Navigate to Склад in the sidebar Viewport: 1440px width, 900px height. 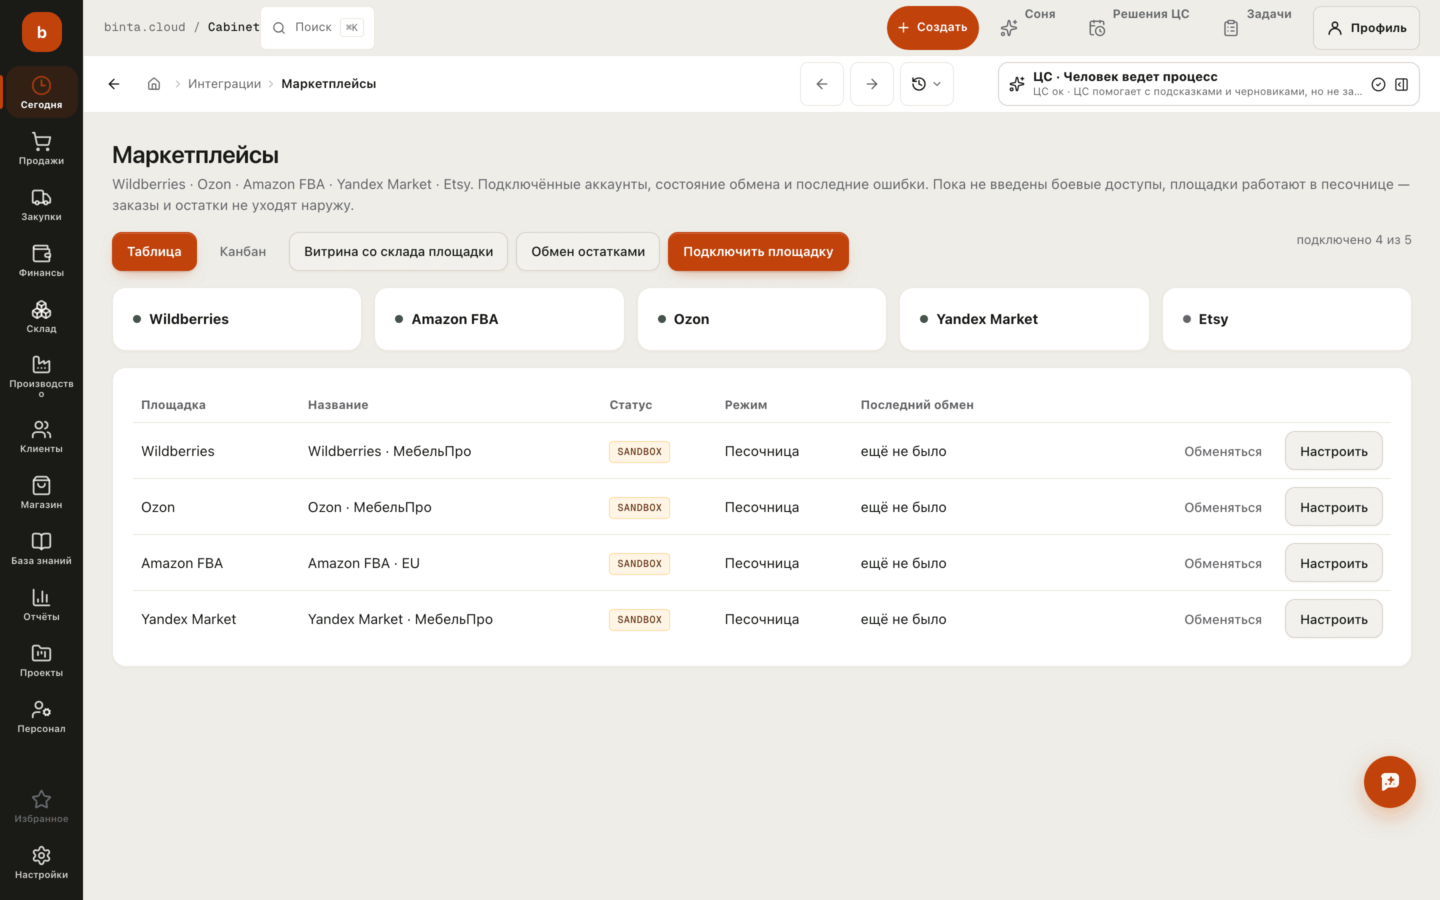[41, 316]
